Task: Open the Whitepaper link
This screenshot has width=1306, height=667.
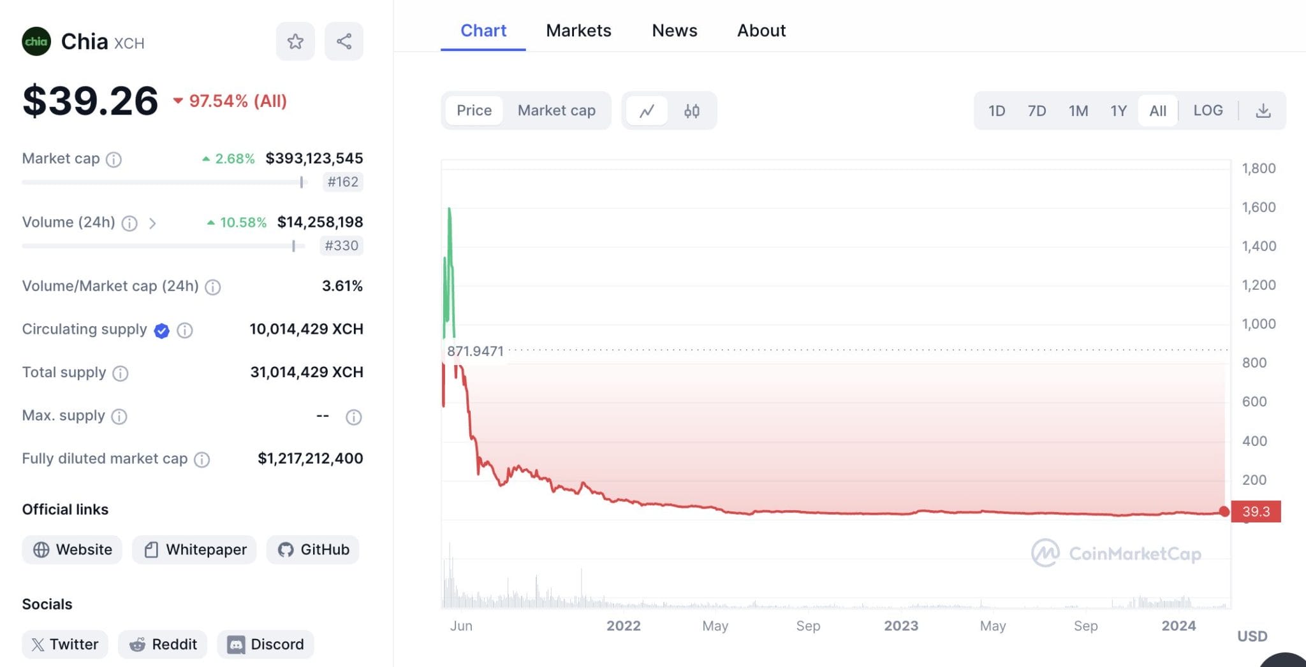Action: [194, 550]
